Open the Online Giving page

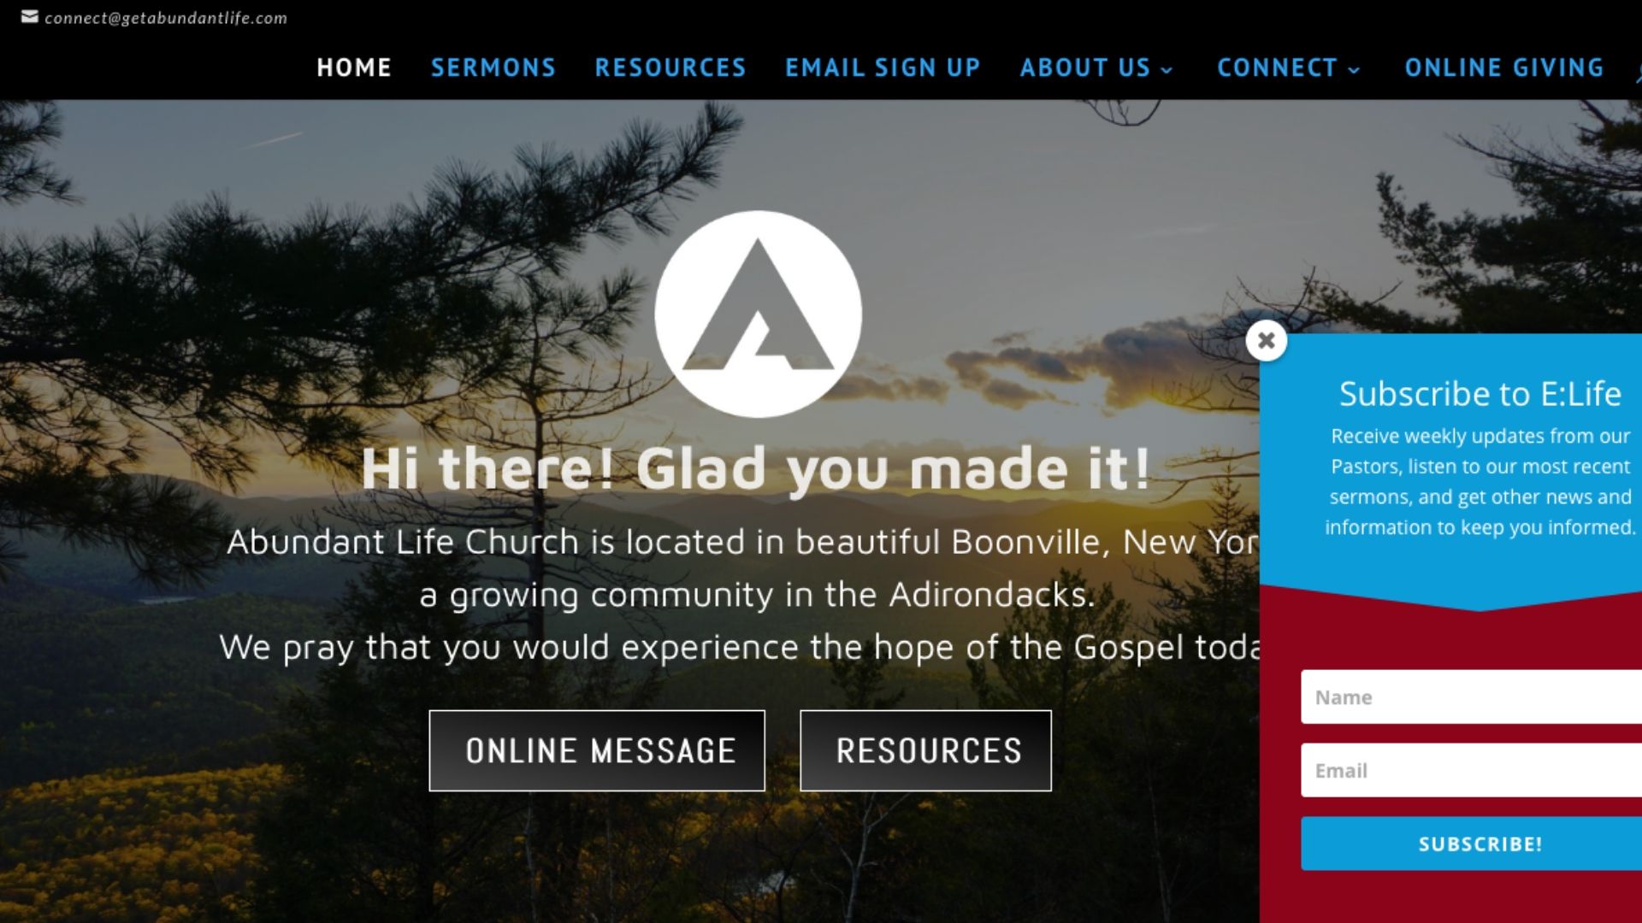(1504, 68)
